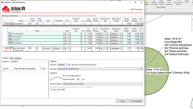This screenshot has width=193, height=109.
Task: Click document icon beside Cornus sanguinea
Action: tap(9, 34)
